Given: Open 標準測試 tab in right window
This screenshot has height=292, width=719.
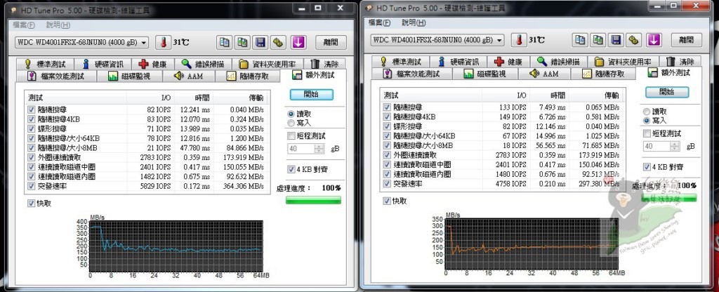Looking at the screenshot, I should tap(402, 62).
